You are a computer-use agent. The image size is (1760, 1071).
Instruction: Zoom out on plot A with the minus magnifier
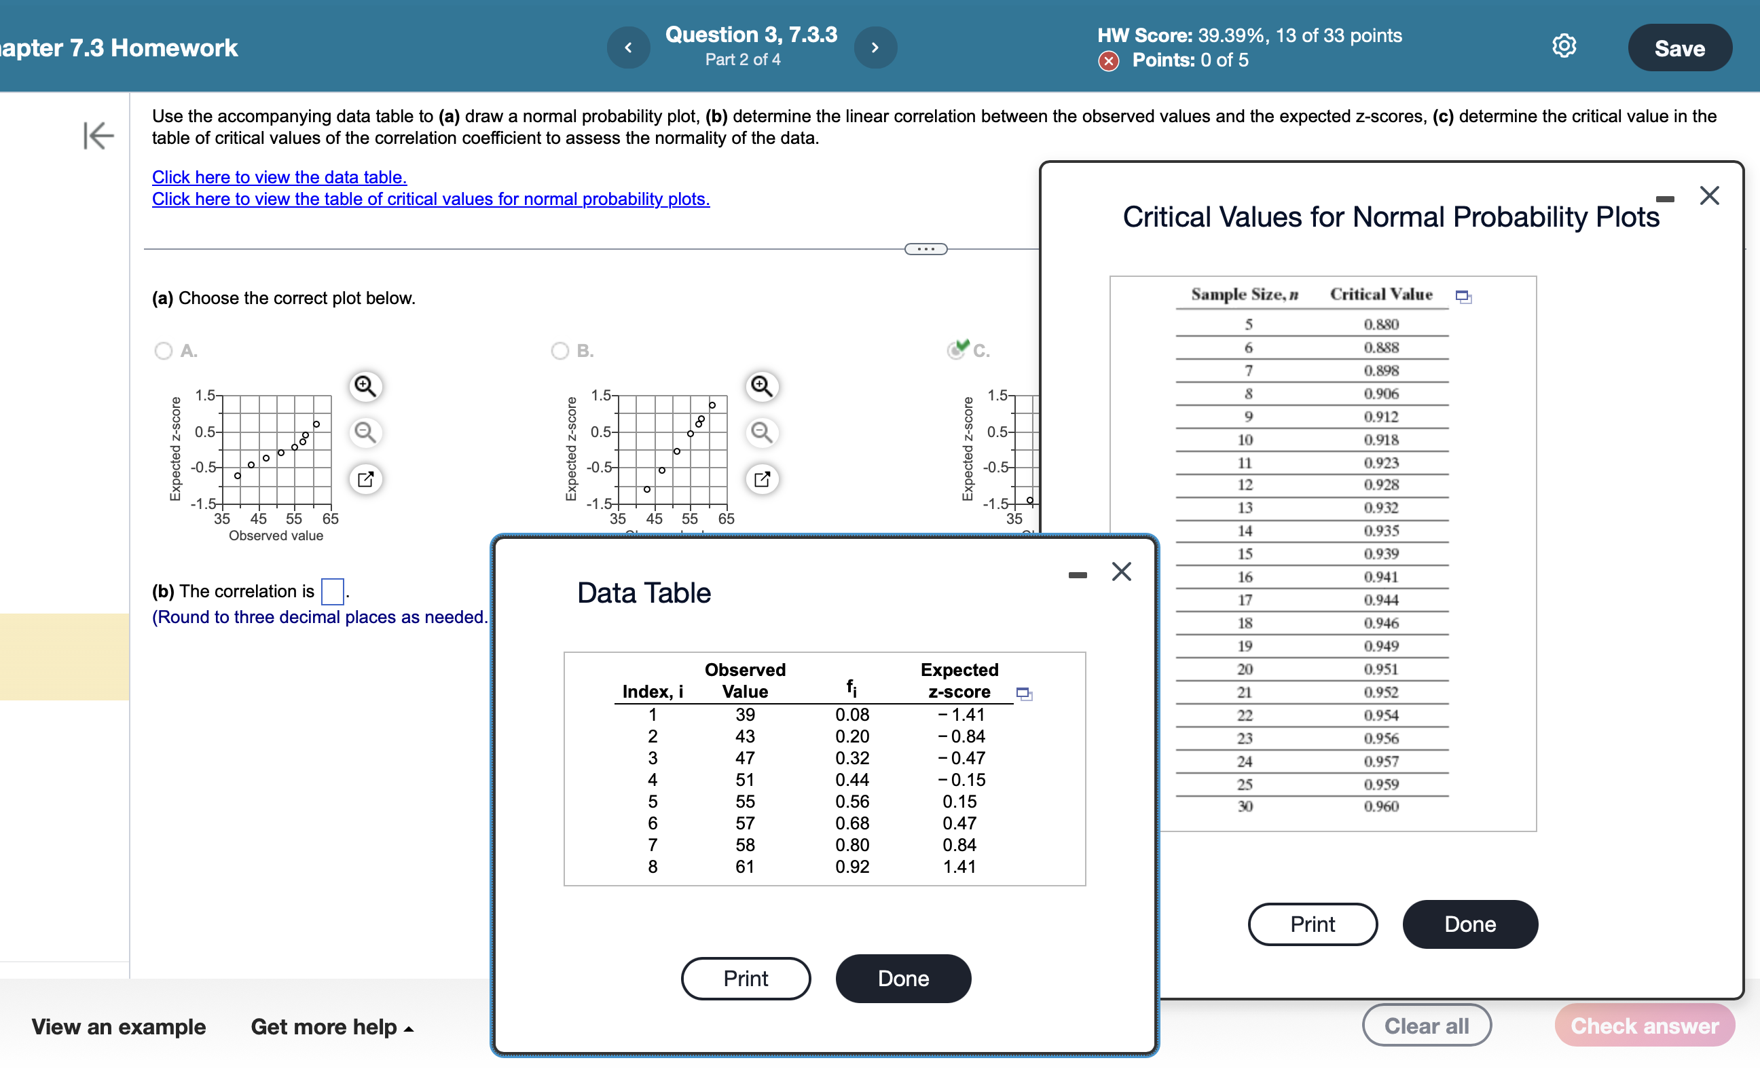[366, 432]
